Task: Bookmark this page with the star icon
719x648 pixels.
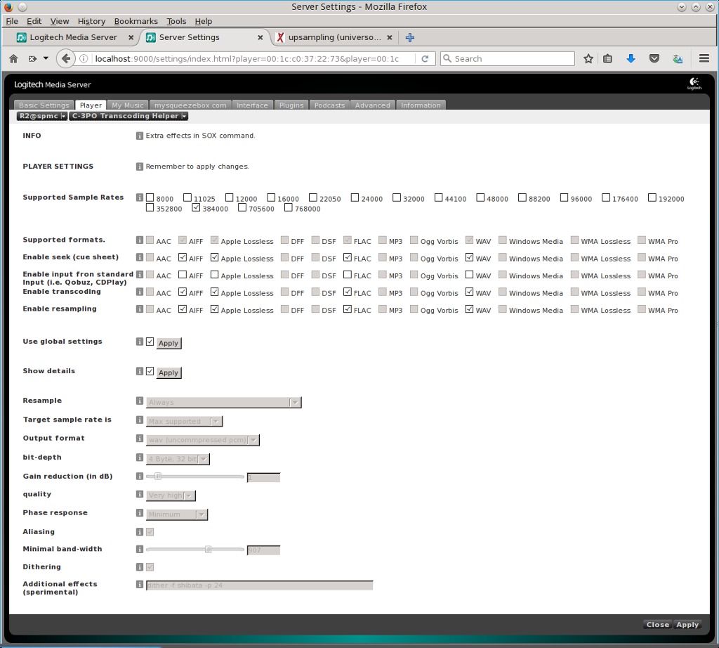Action: pyautogui.click(x=588, y=59)
